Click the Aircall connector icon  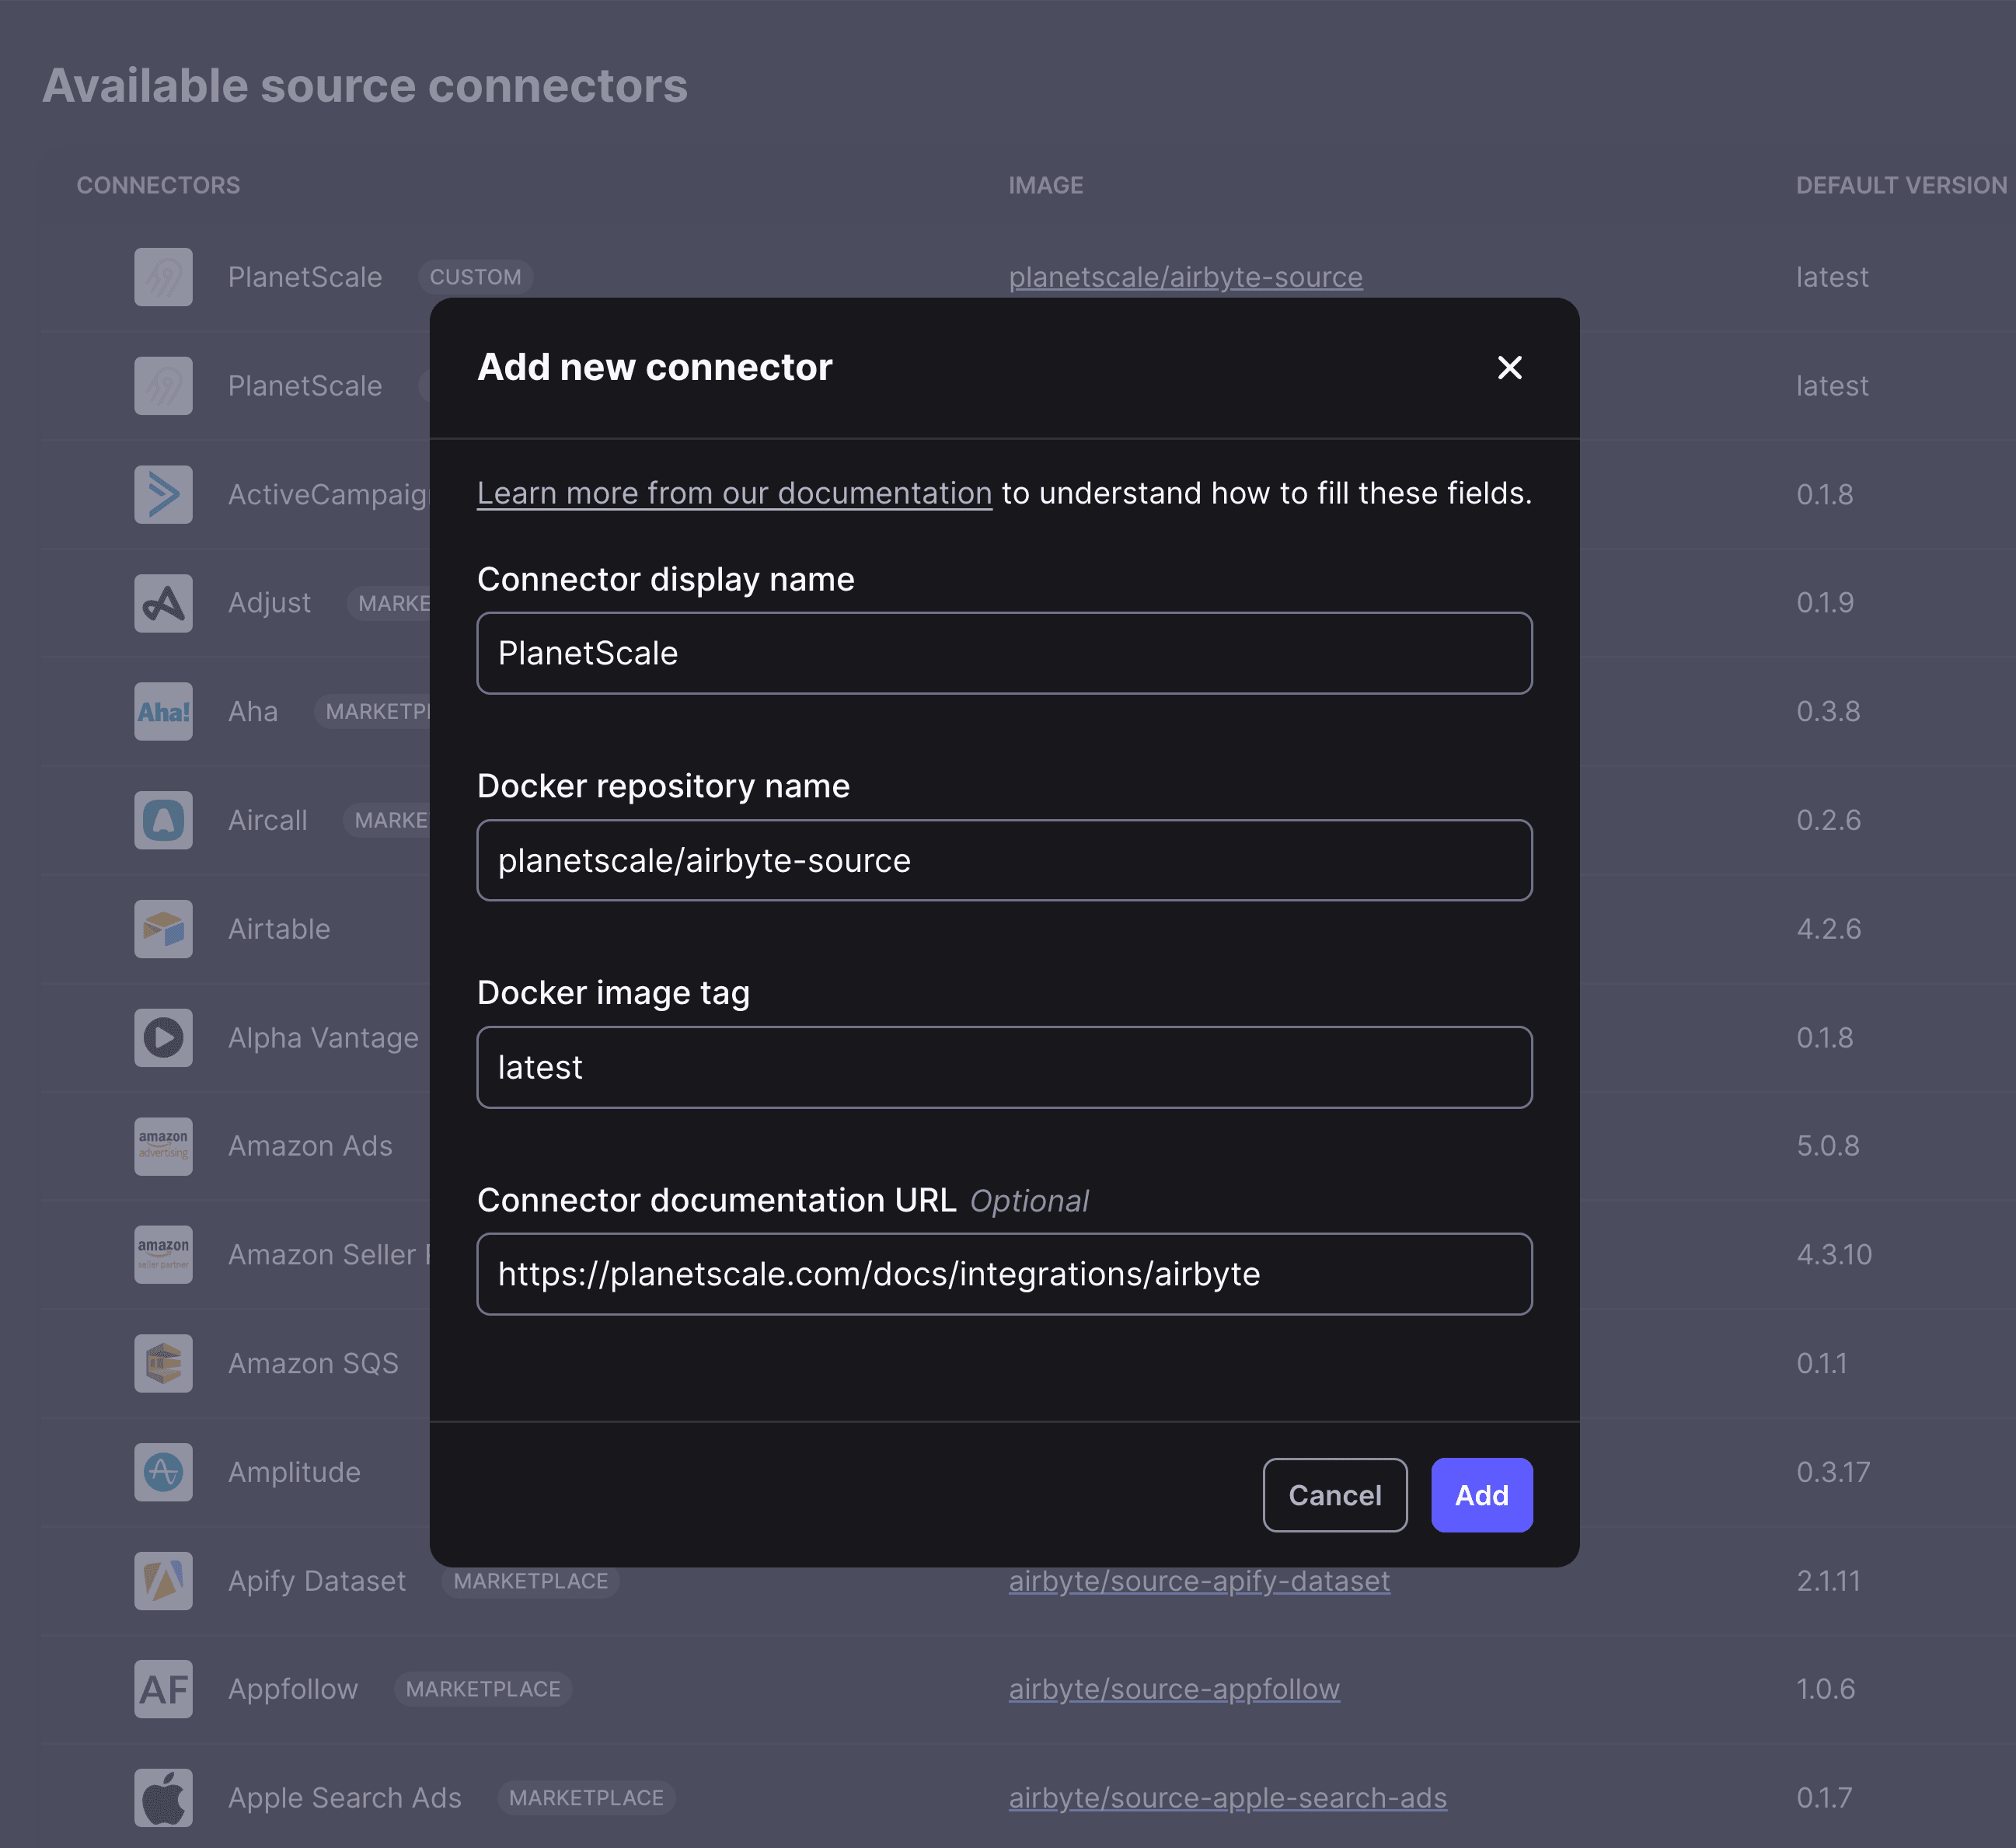pyautogui.click(x=164, y=820)
